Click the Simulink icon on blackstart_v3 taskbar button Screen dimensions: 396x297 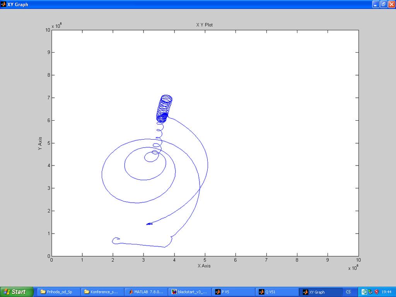pos(174,292)
